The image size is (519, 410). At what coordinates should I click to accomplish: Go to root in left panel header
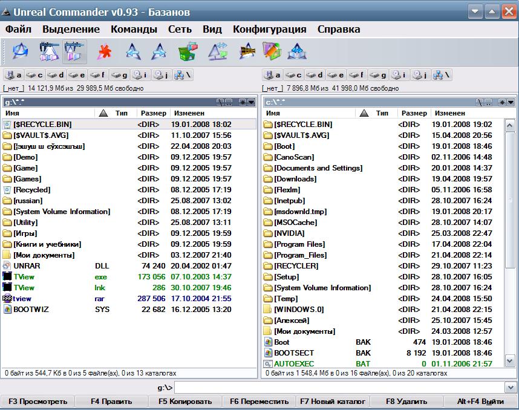tap(220, 102)
